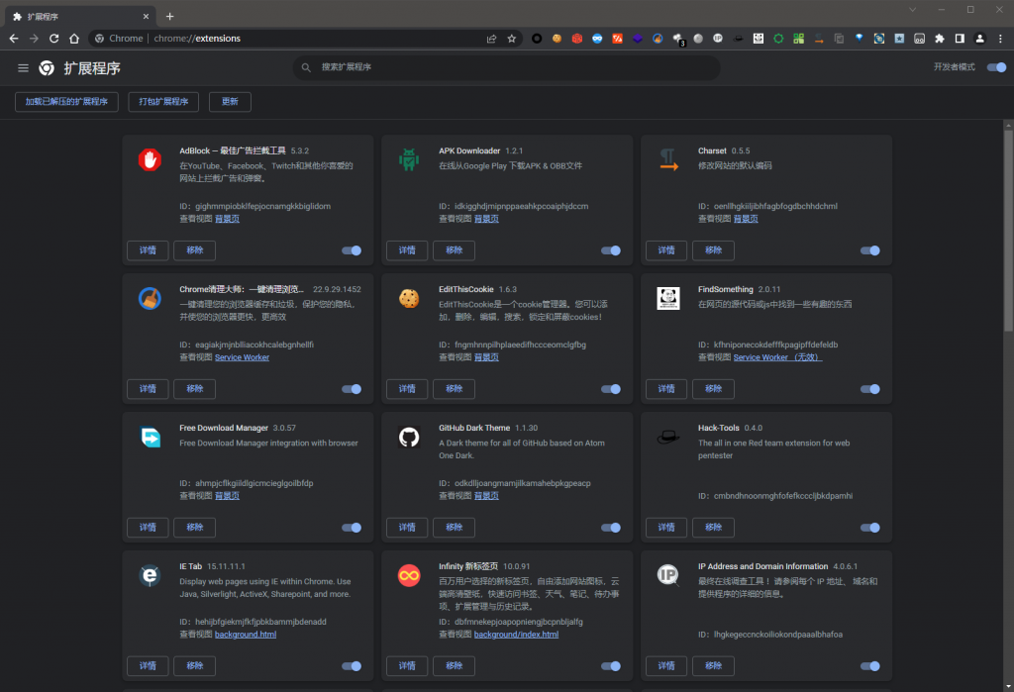Click the 打包扩展程序 button

pos(163,102)
